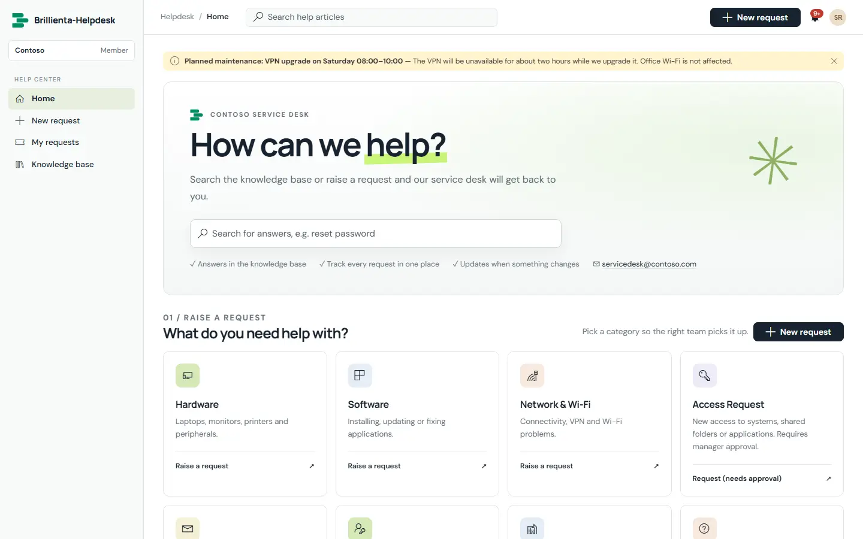
Task: Open Knowledge base in the sidebar
Action: 71,164
